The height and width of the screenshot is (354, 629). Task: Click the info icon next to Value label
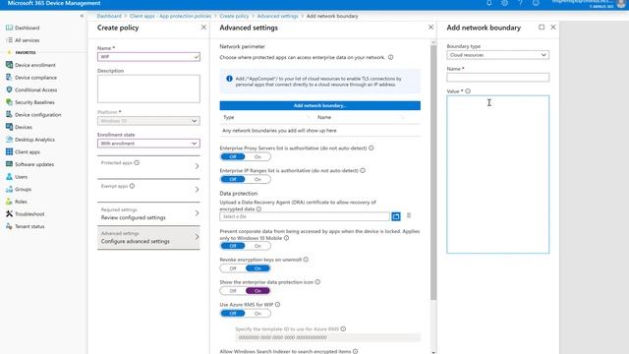click(468, 91)
